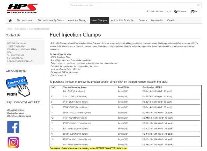This screenshot has width=207, height=151.
Task: Expand the Silicone Hoses menu
Action: click(25, 20)
